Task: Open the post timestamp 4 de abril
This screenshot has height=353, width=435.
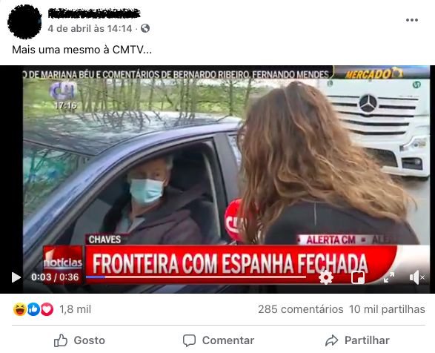Action: tap(90, 28)
